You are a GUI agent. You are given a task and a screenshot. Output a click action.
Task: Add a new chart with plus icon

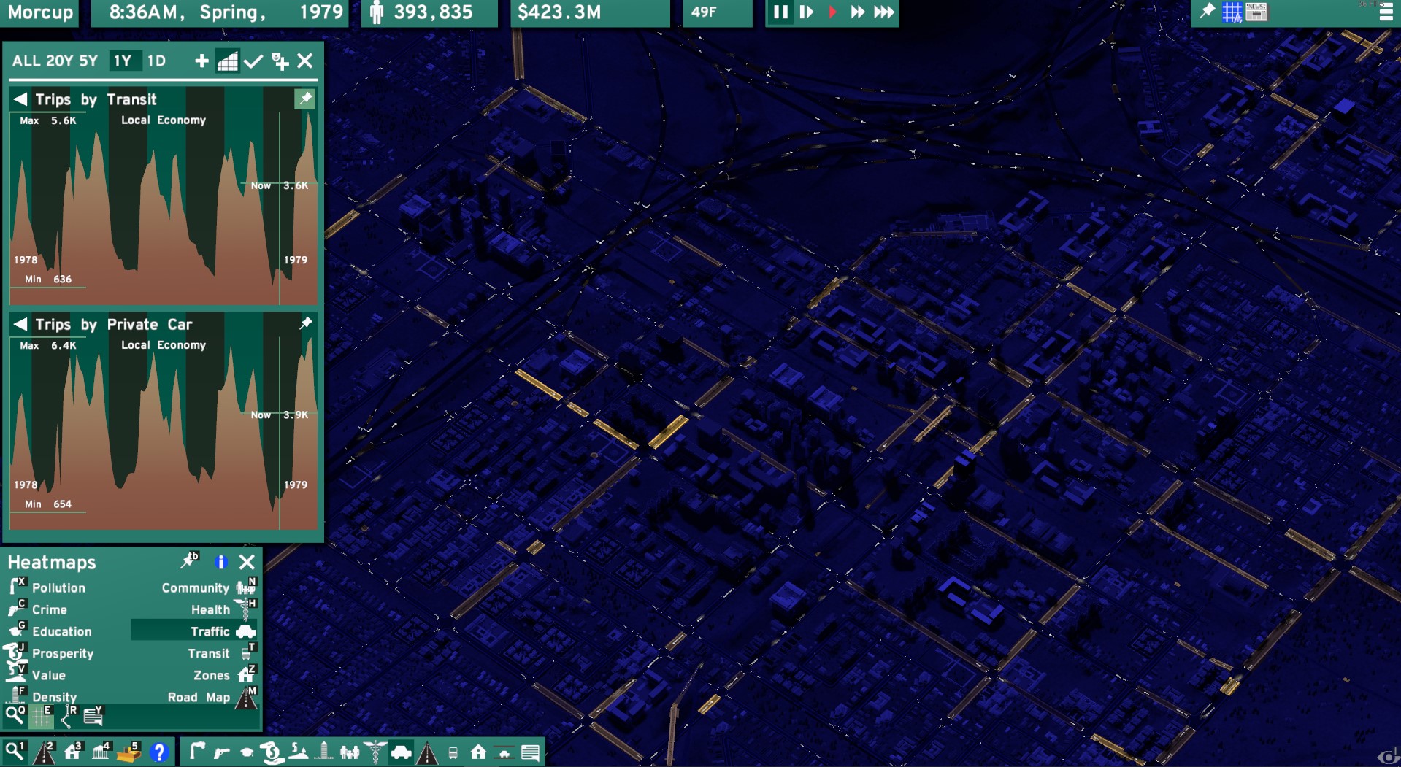pyautogui.click(x=201, y=61)
